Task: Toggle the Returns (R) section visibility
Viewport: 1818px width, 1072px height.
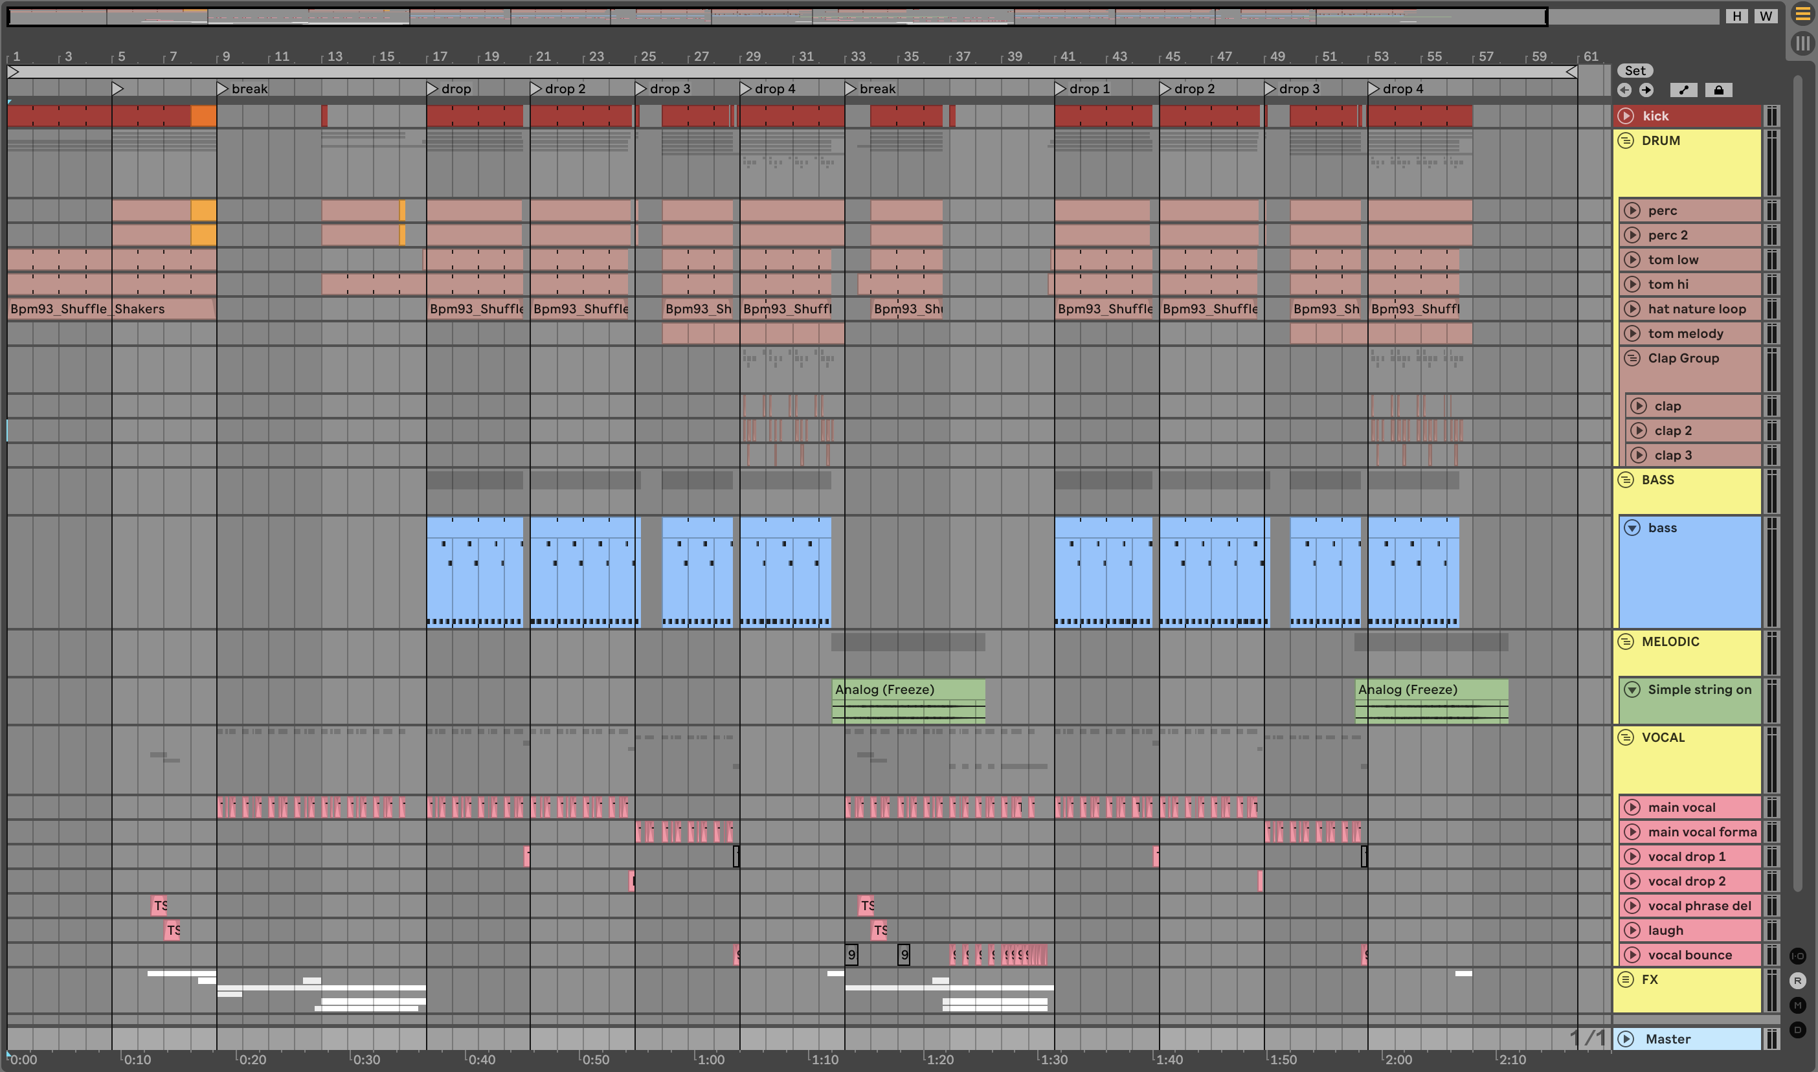Action: tap(1798, 981)
